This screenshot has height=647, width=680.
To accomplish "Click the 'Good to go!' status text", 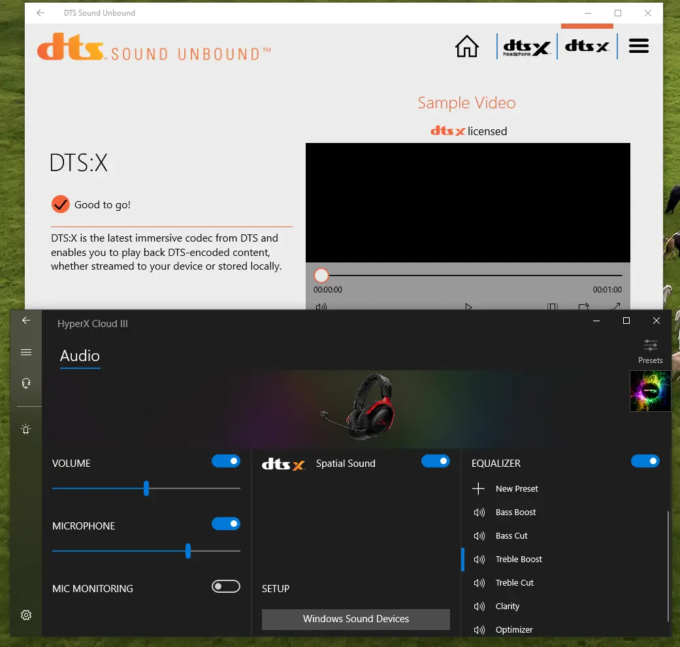I will (103, 204).
